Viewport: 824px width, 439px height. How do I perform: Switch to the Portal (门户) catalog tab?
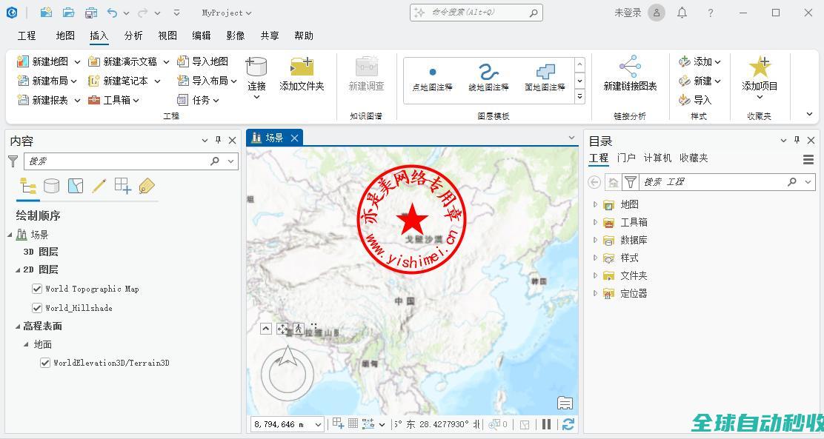click(626, 158)
